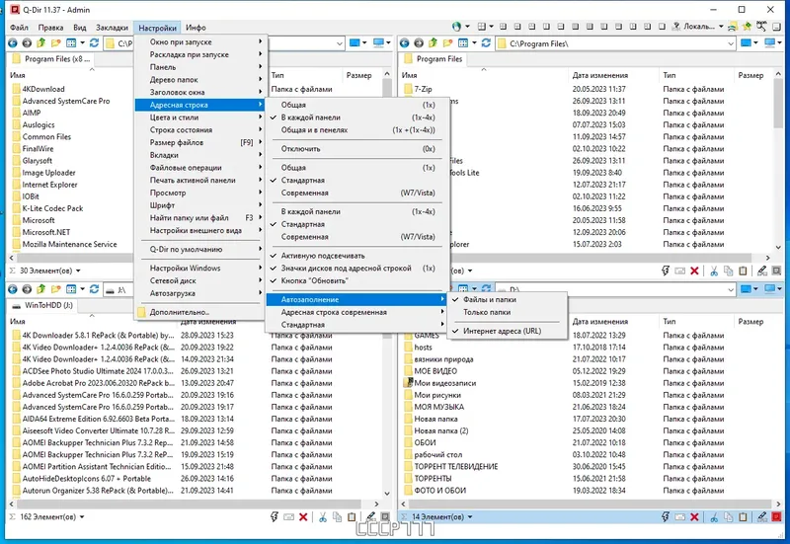Select 'В каждой панели' checked option at top
Image resolution: width=790 pixels, height=544 pixels.
(357, 117)
